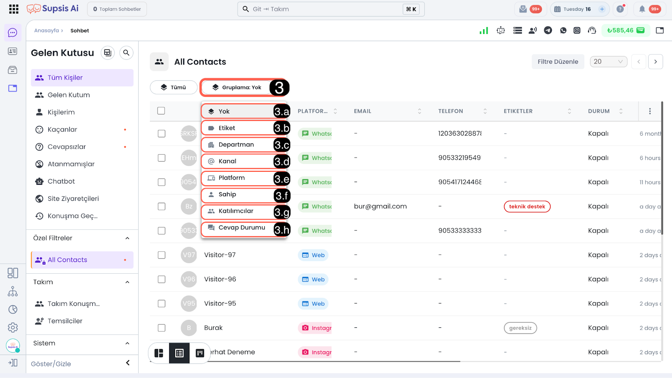Switch to kanban board view icon

pos(200,353)
